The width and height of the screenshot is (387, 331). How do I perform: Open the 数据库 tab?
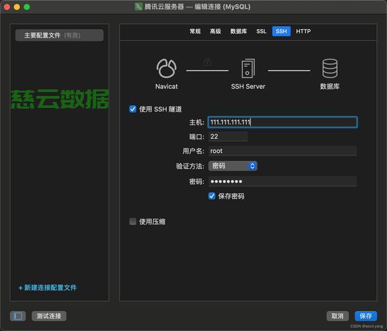tap(238, 31)
